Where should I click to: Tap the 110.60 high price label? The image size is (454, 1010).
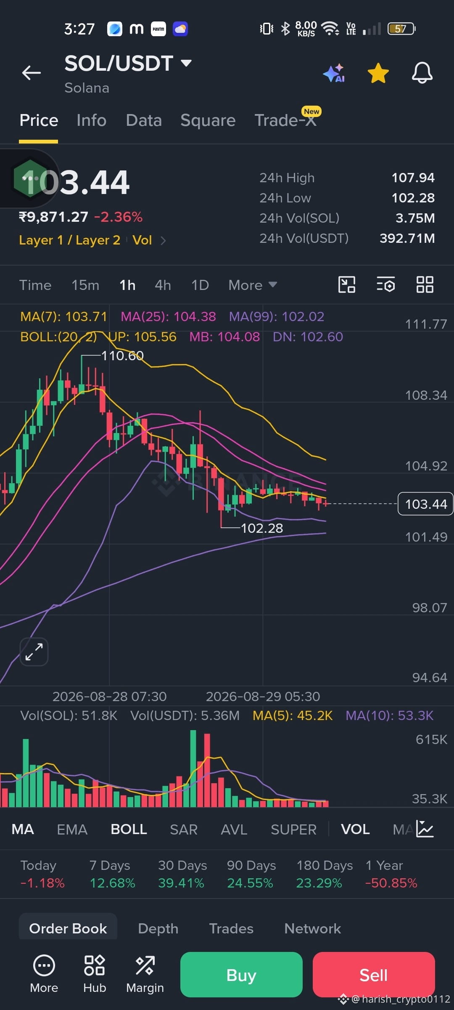pos(122,356)
